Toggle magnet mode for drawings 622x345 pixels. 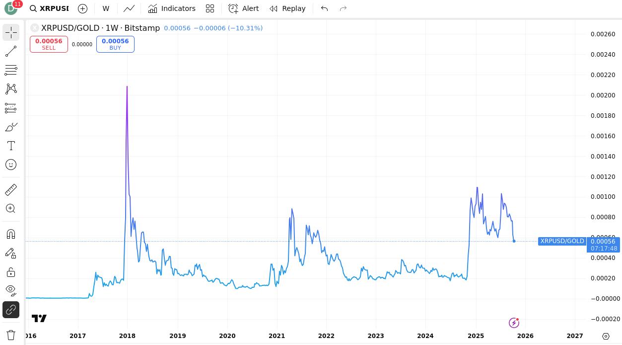coord(11,234)
